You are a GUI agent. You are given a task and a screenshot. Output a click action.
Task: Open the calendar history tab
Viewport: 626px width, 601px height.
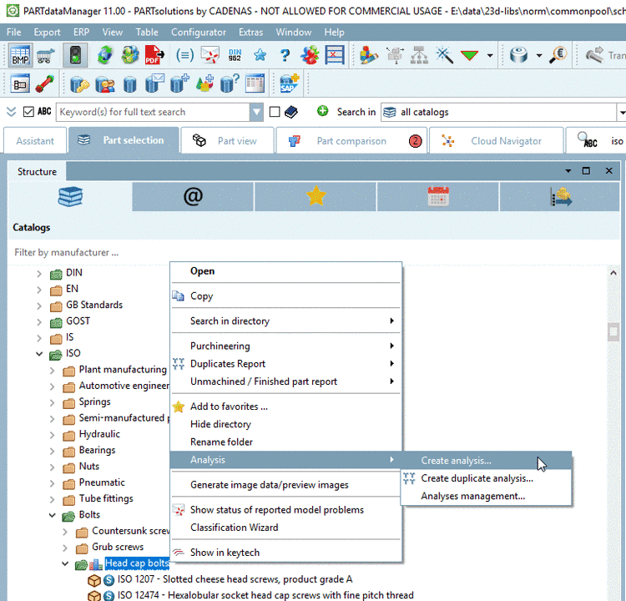[438, 196]
